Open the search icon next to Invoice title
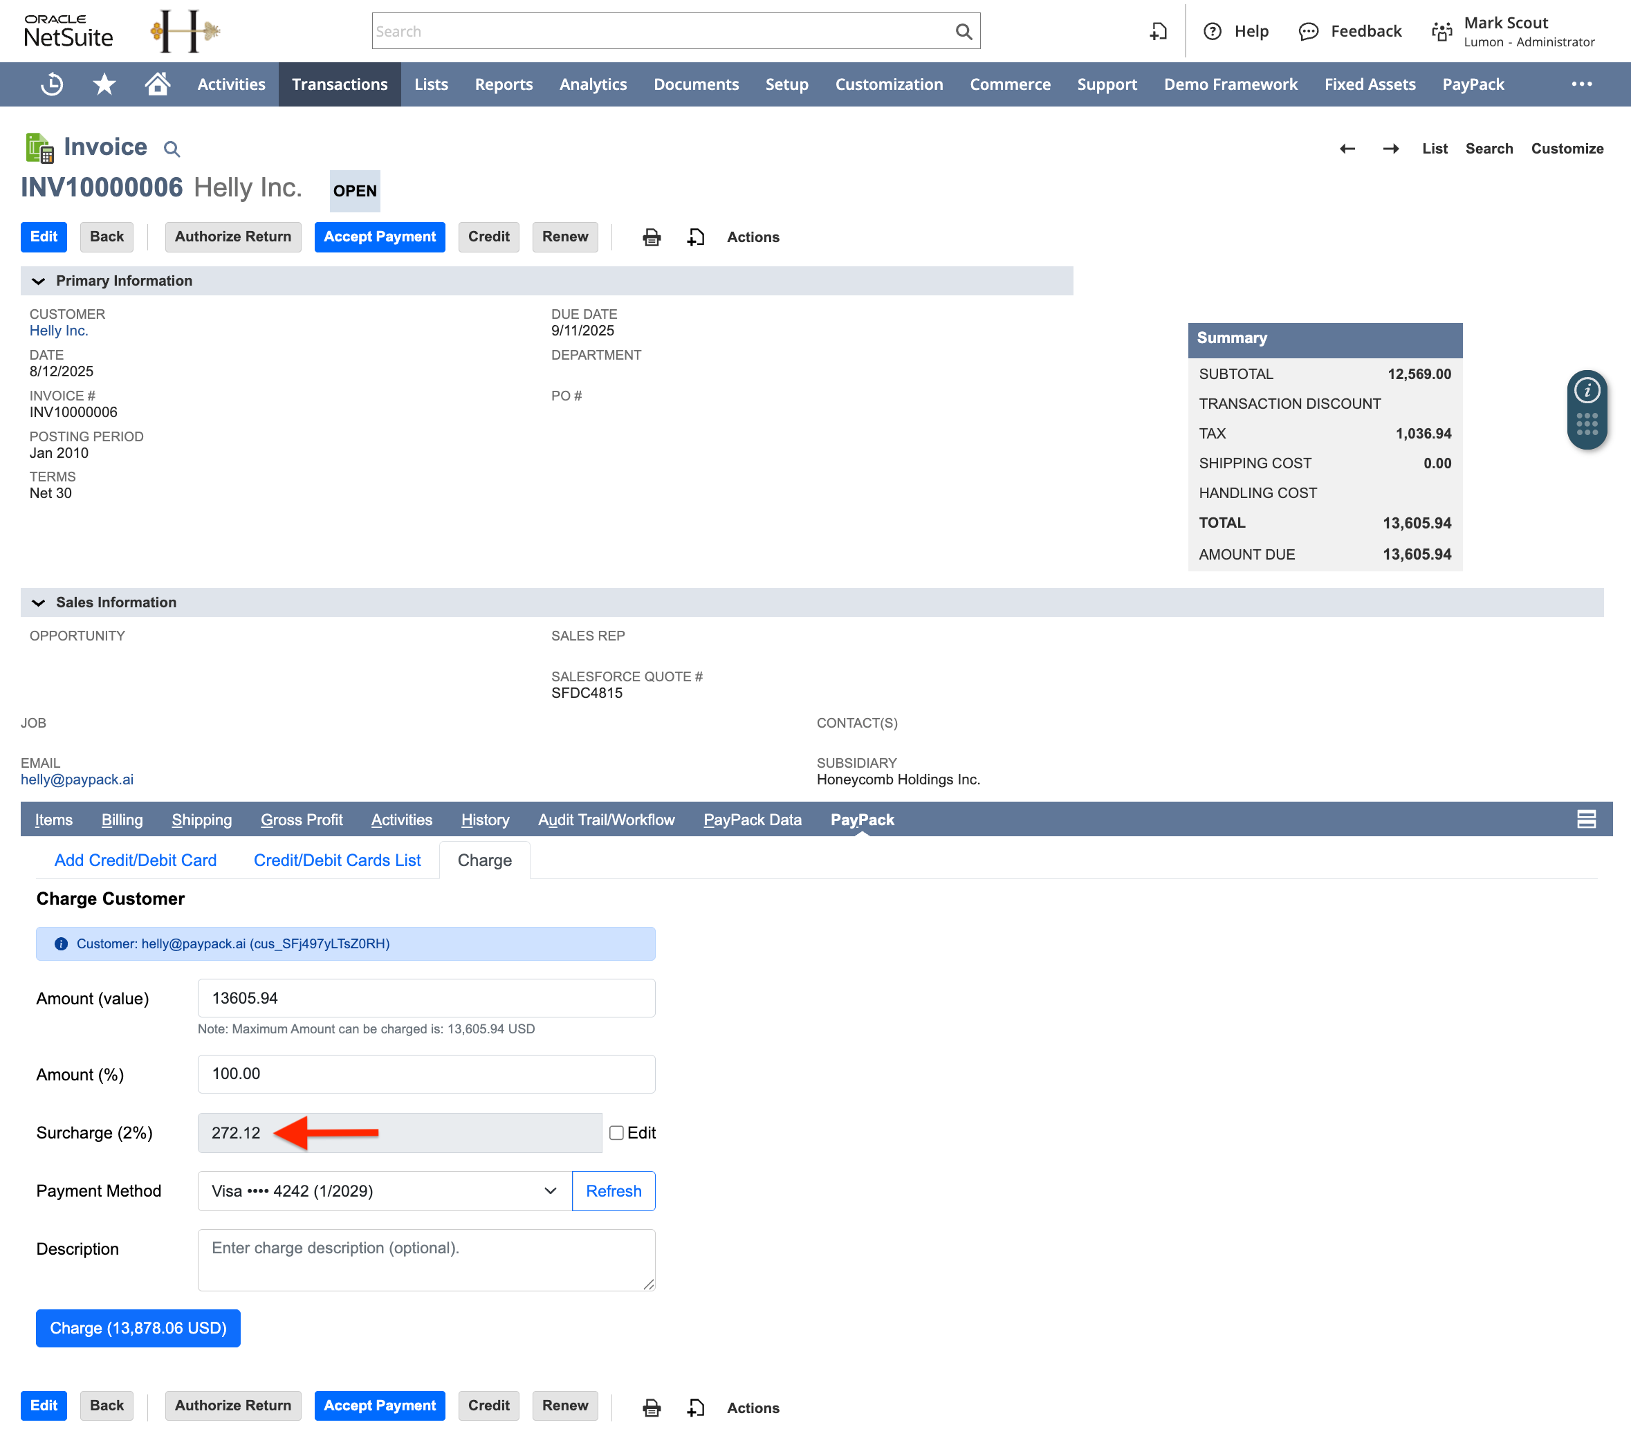This screenshot has height=1447, width=1631. (172, 149)
